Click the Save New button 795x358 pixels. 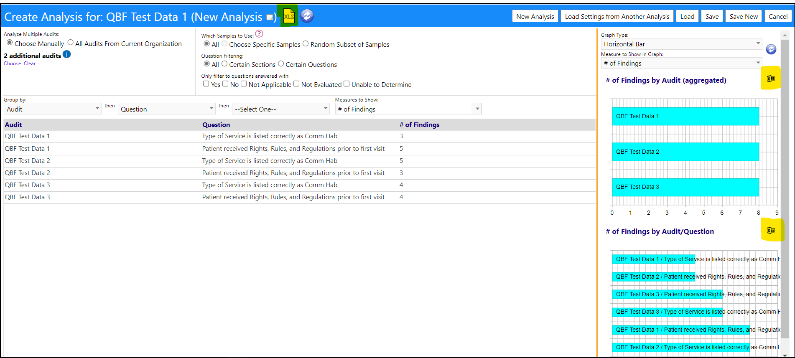744,16
